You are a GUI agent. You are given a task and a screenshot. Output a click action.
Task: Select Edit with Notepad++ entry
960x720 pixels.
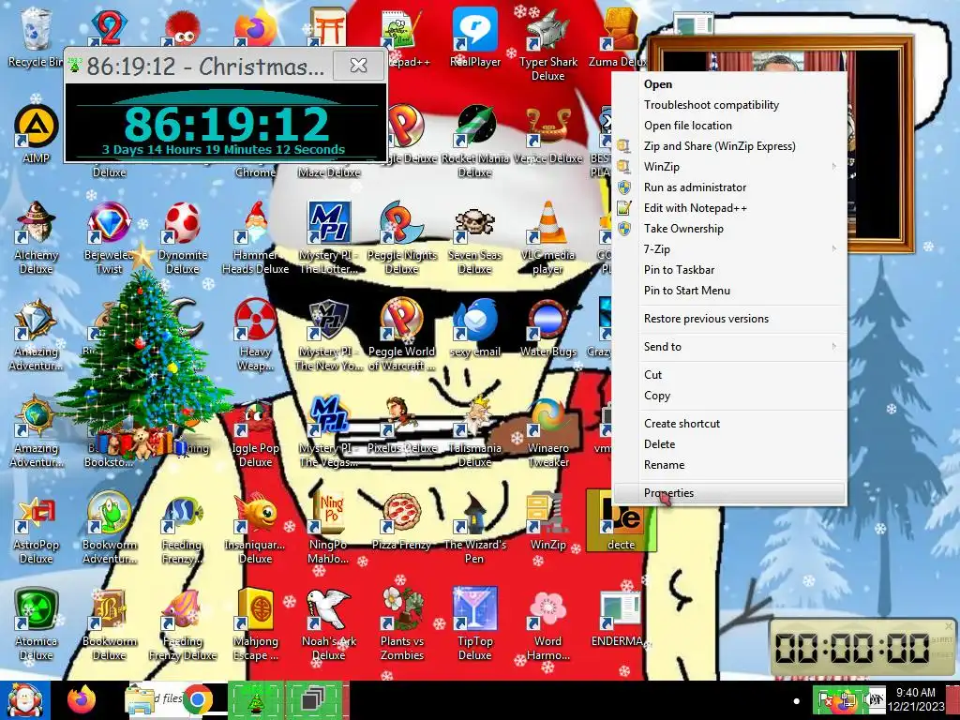pyautogui.click(x=729, y=208)
